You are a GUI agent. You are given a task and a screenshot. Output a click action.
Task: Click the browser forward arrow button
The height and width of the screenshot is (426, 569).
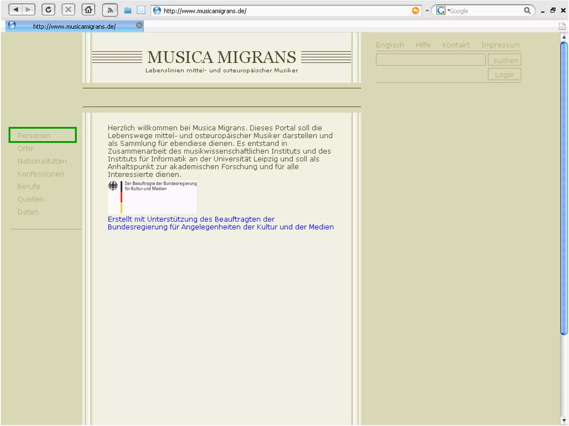point(28,10)
